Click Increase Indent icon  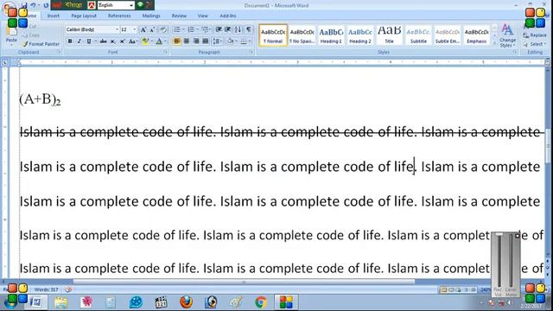[228, 29]
